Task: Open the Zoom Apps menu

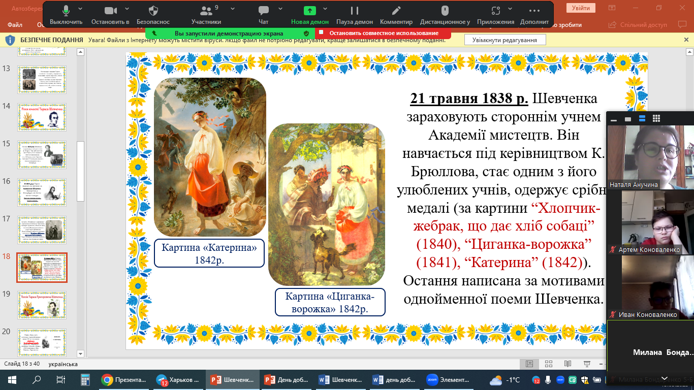Action: 495,15
